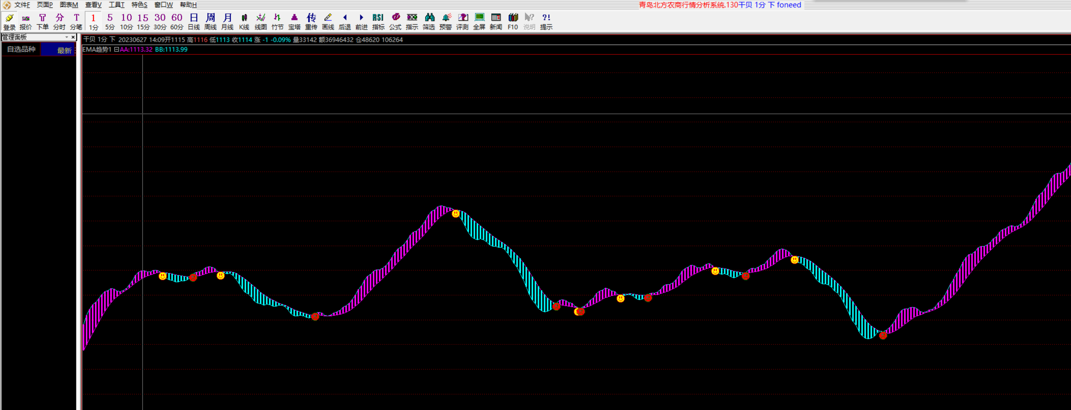Select the 1分 one-minute period
1071x410 pixels.
point(93,22)
